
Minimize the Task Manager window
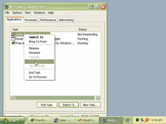91,7
